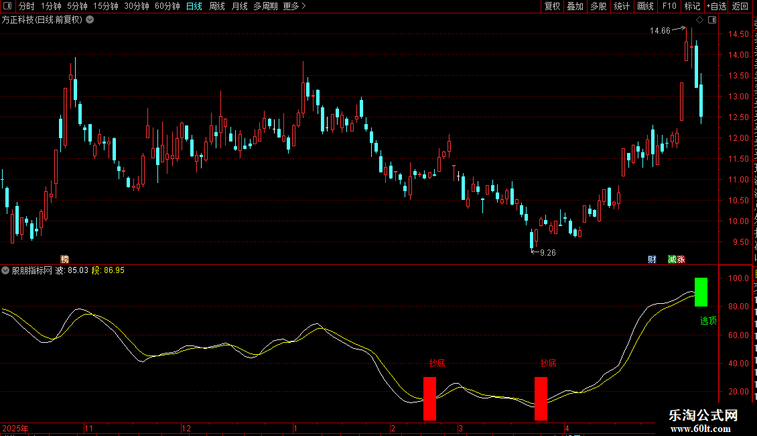Click the stock title 方正科技(日线.前复权)
This screenshot has width=757, height=436.
click(42, 20)
